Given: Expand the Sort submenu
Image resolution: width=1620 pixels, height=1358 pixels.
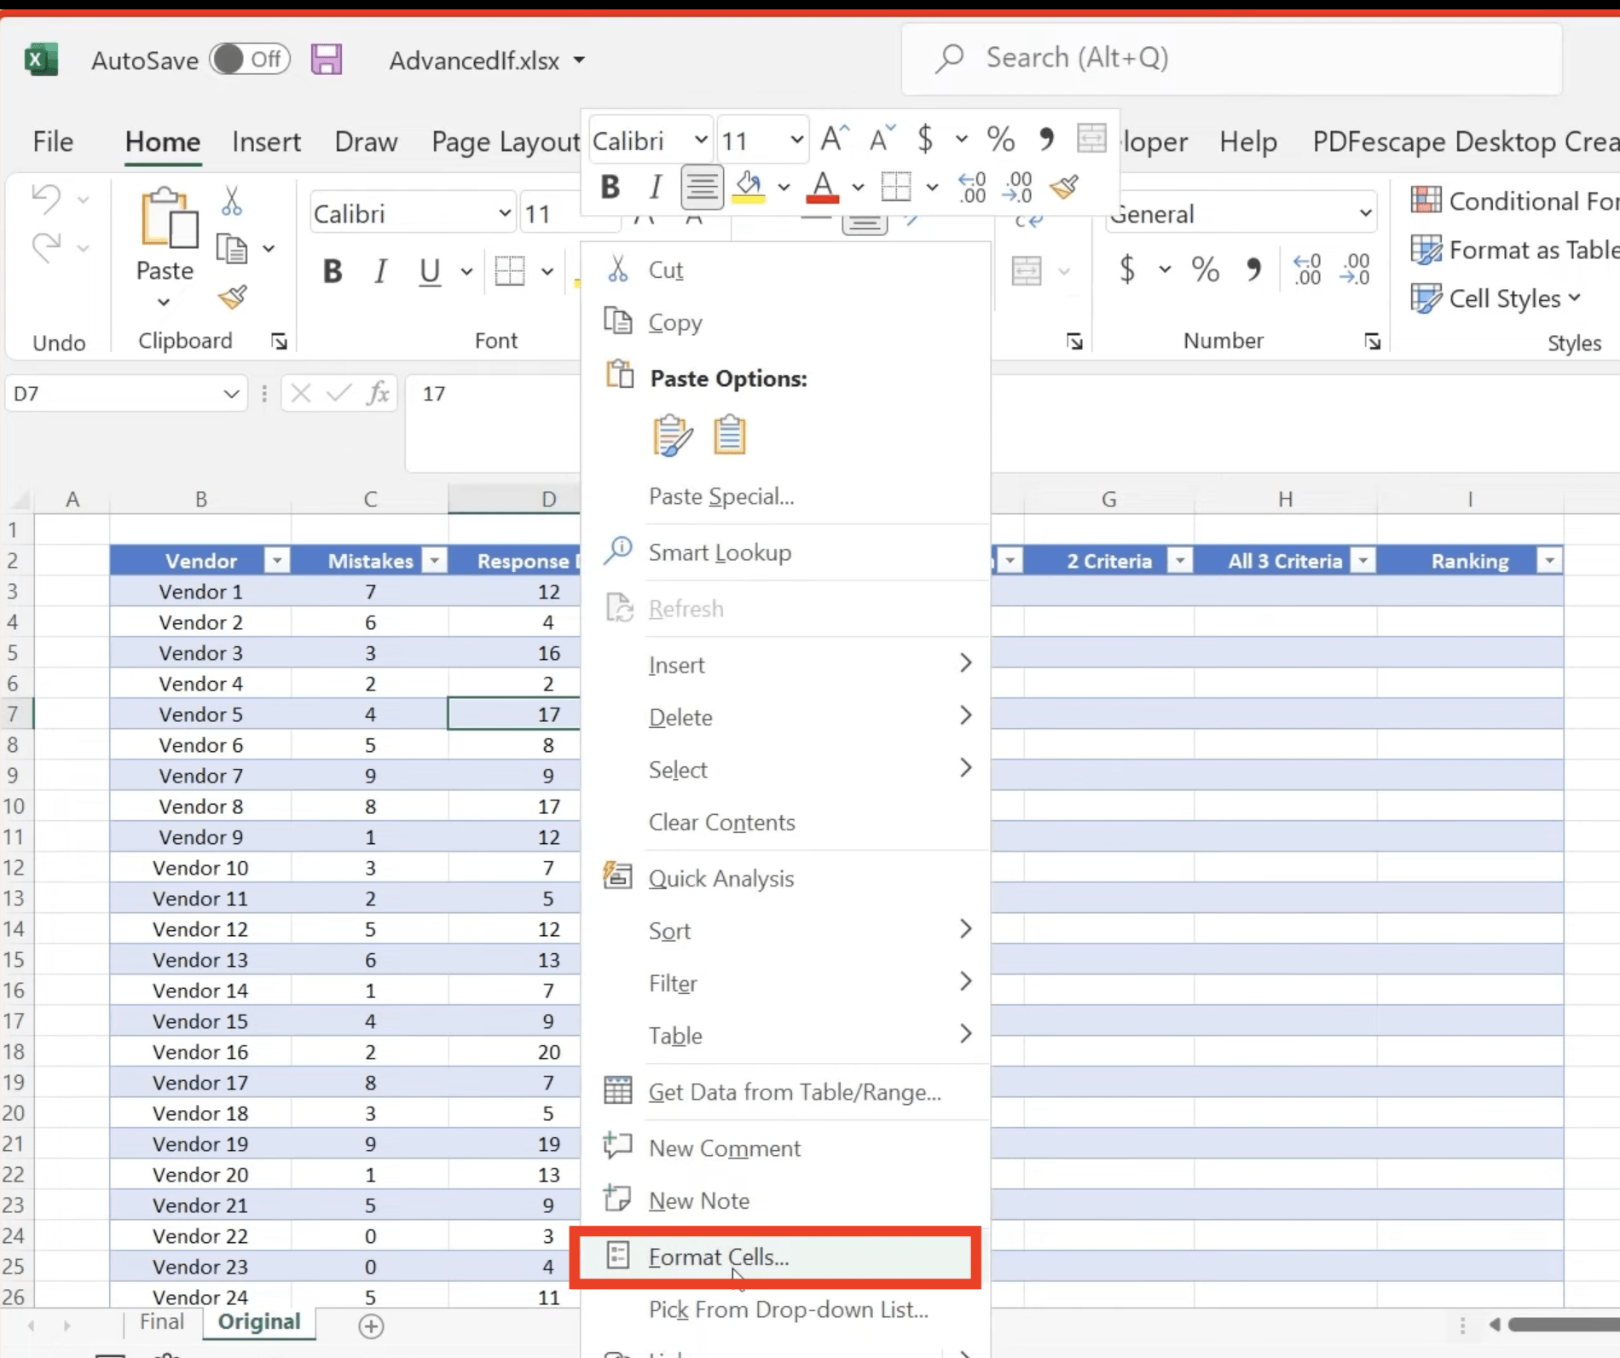Looking at the screenshot, I should pyautogui.click(x=786, y=931).
